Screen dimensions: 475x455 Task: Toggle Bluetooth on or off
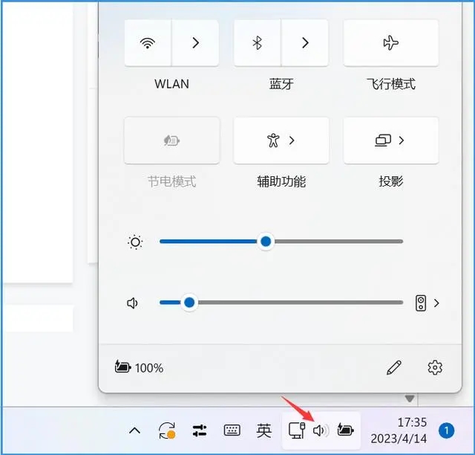(x=258, y=43)
